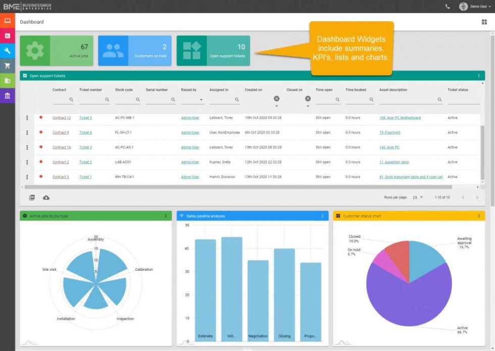Image resolution: width=495 pixels, height=351 pixels.
Task: Open the 67 Active jobs widget
Action: (57, 51)
